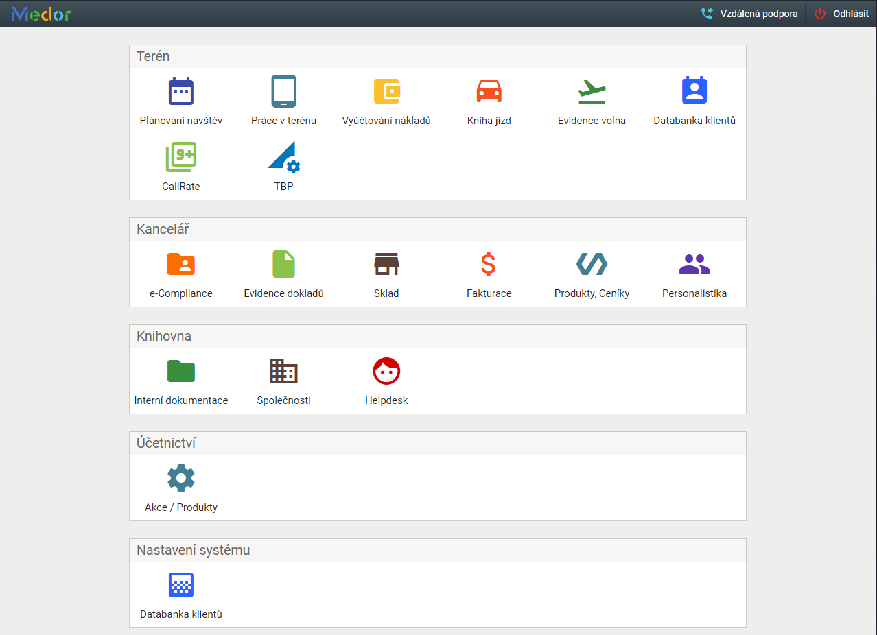Click the Medor logo
This screenshot has height=635, width=877.
(42, 14)
